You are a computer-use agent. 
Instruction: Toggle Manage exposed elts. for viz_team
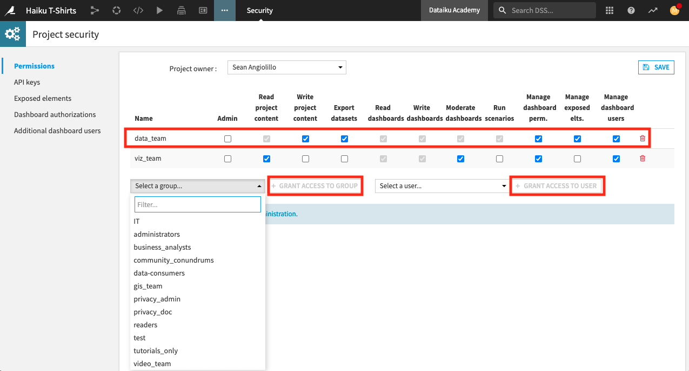click(577, 159)
